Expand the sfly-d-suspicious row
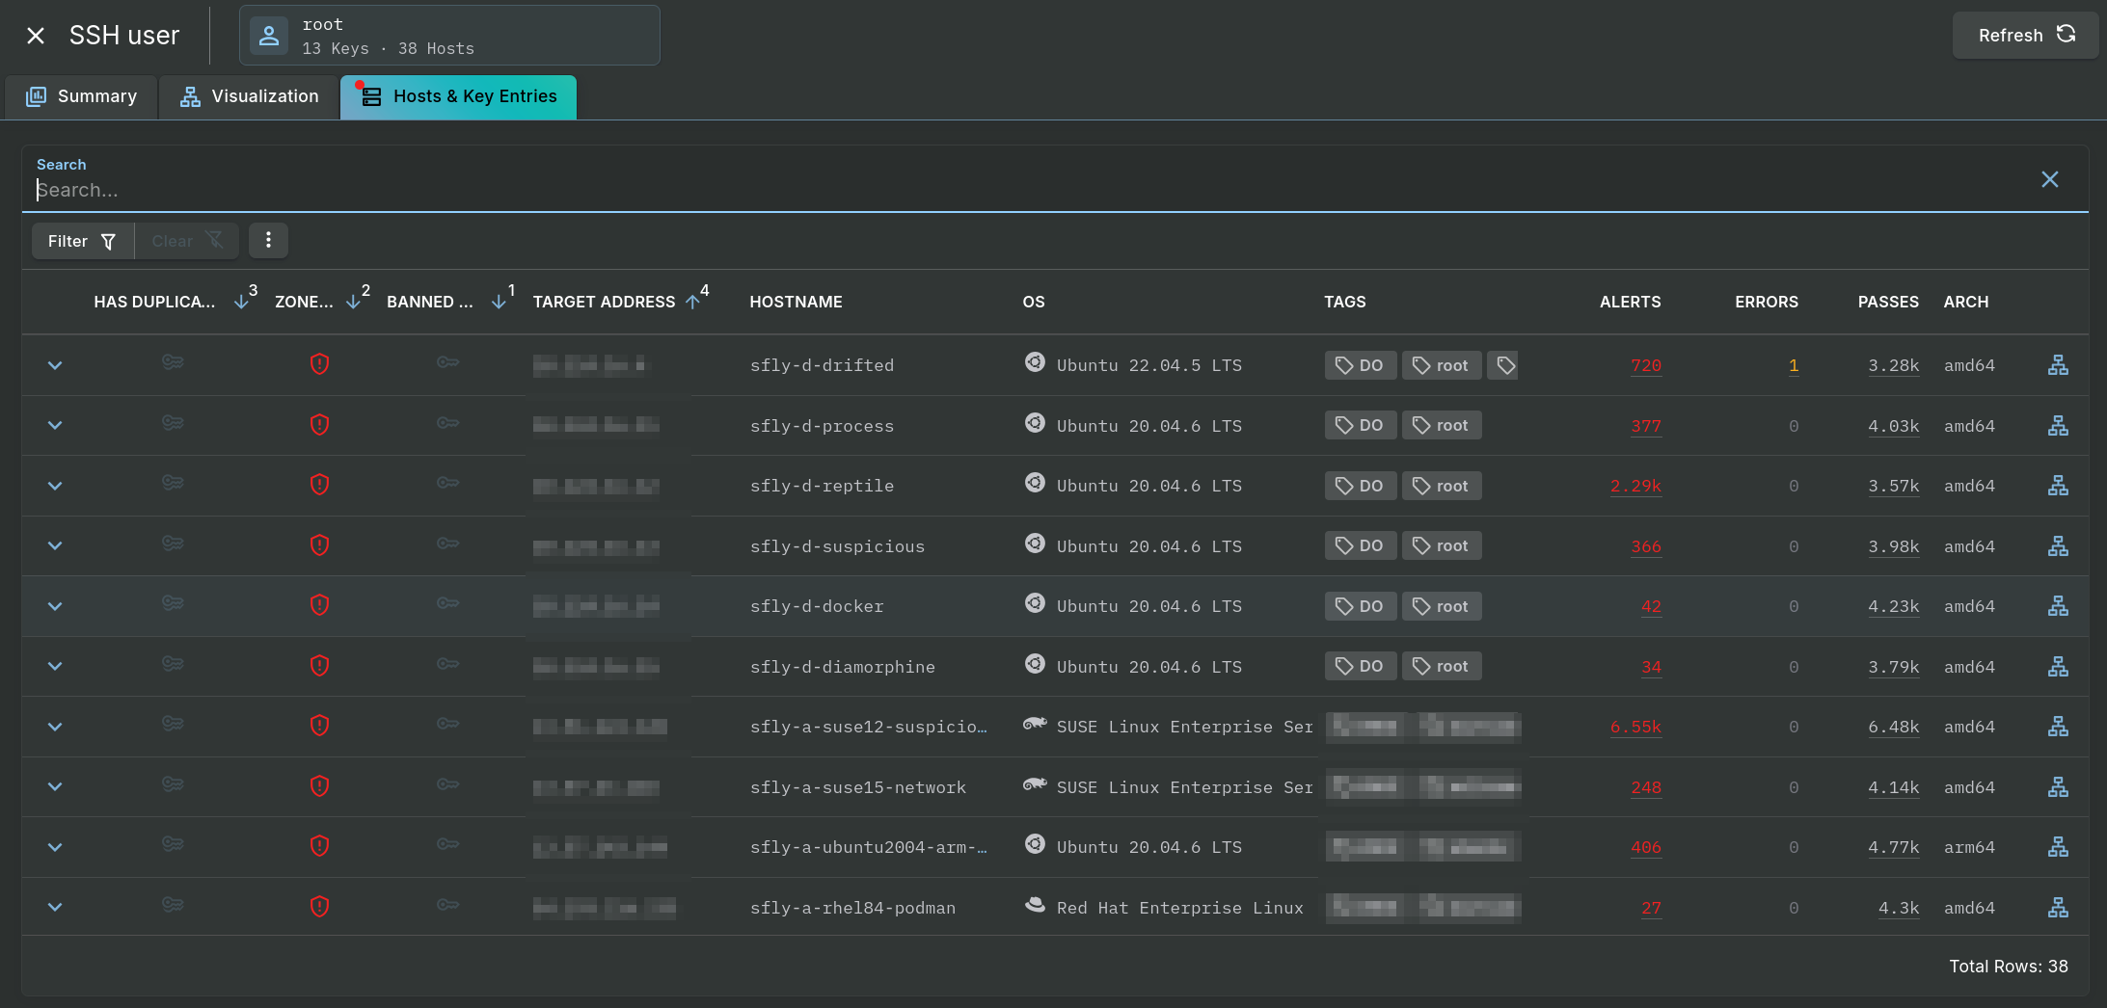The image size is (2107, 1008). click(55, 545)
